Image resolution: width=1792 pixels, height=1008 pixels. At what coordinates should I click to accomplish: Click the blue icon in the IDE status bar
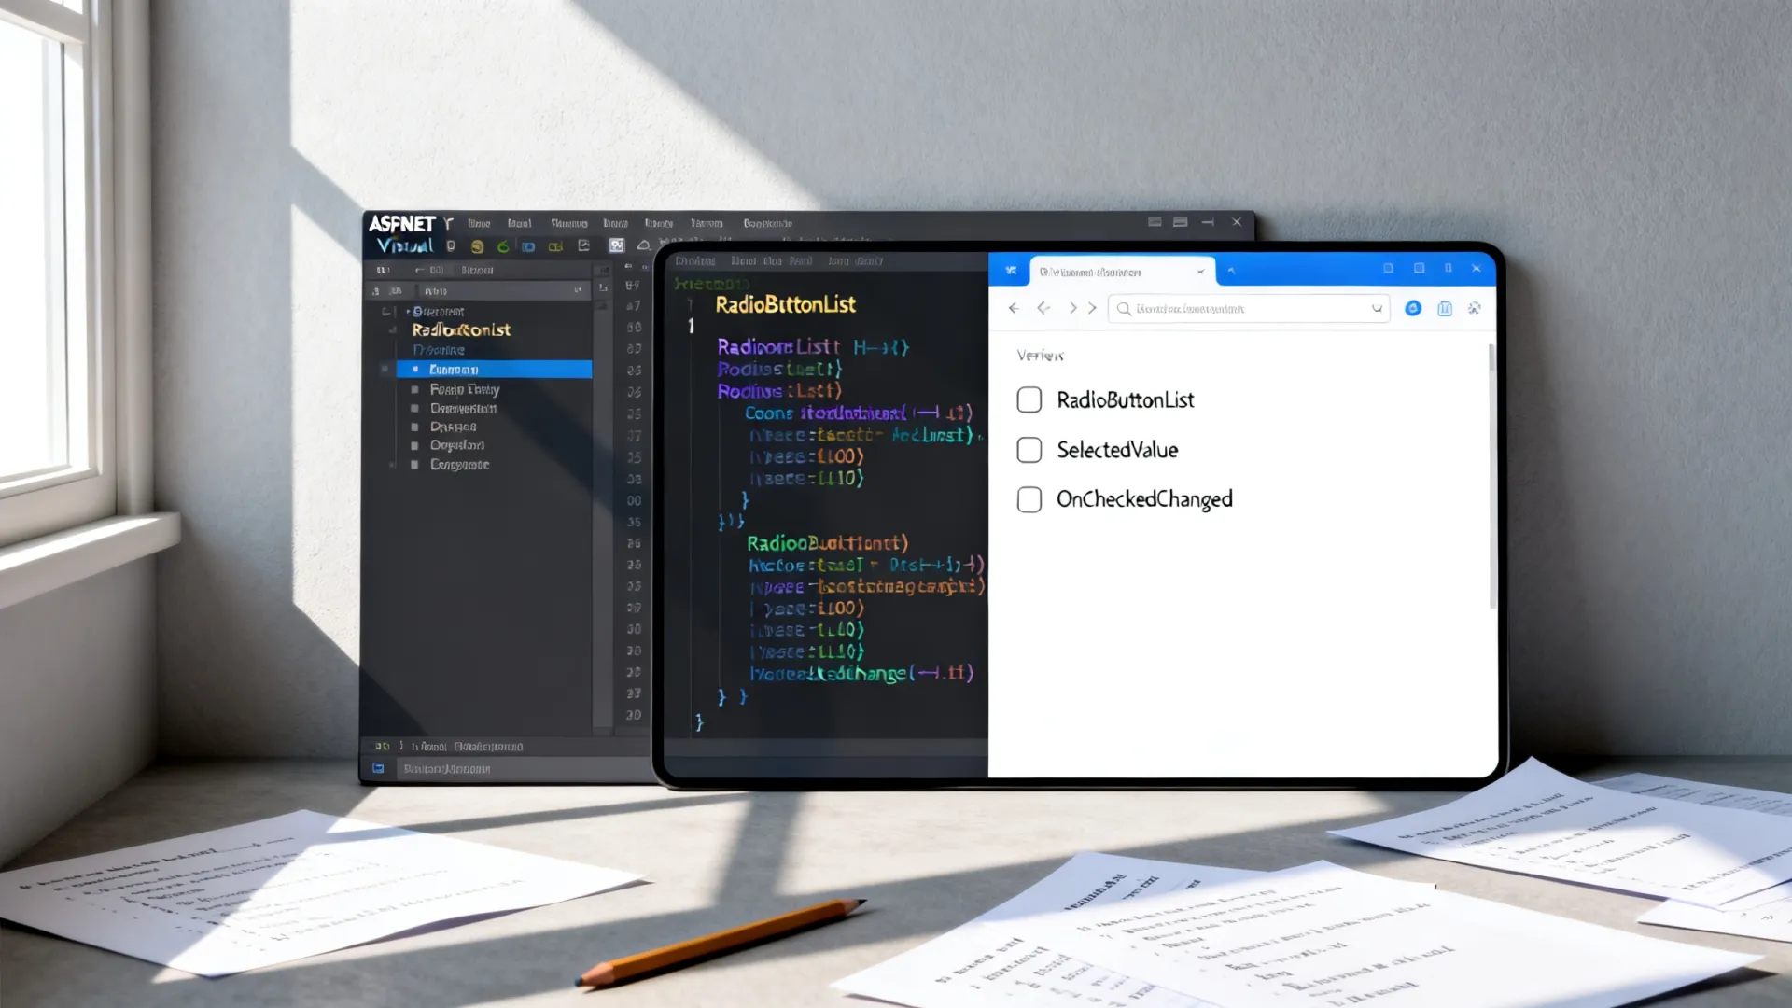coord(378,769)
